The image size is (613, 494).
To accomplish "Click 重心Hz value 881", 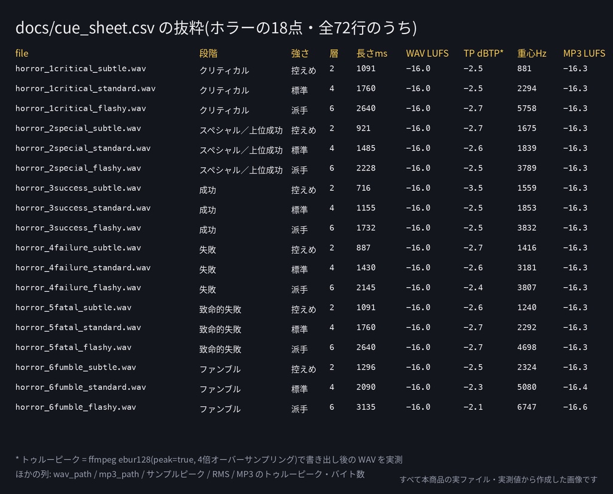I will 524,68.
